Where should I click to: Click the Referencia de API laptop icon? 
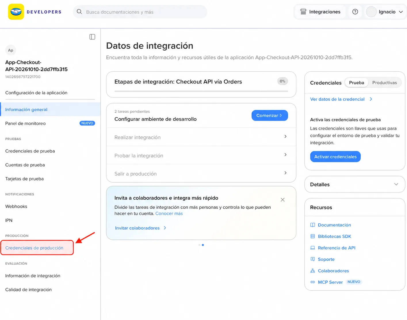(313, 248)
